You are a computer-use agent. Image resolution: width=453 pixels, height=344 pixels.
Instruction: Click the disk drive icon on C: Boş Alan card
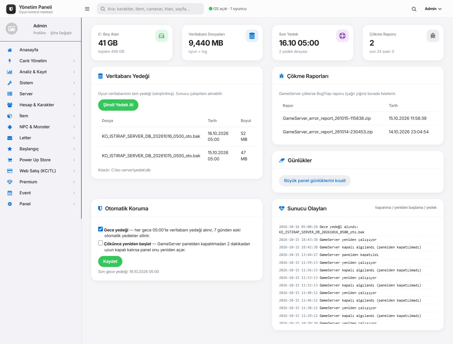[162, 36]
